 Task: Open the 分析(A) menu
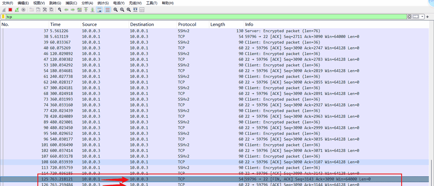(x=87, y=3)
